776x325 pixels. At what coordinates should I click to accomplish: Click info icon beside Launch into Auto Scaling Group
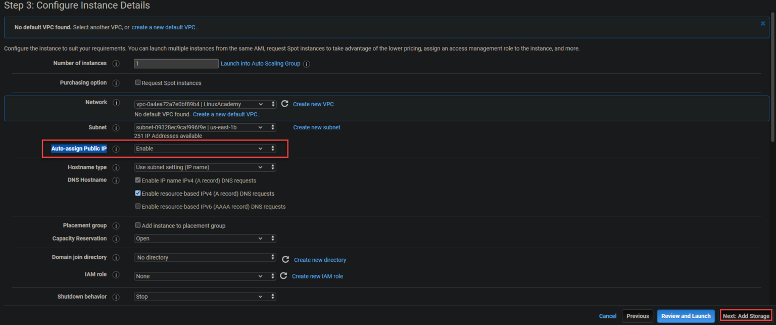click(307, 64)
